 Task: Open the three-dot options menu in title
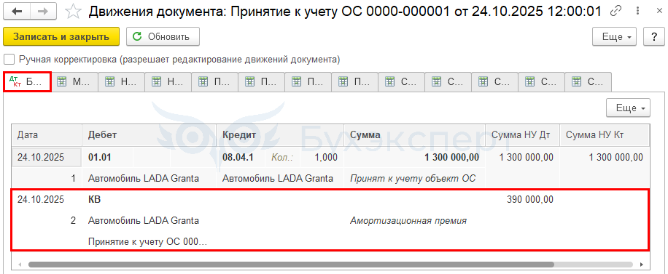[x=638, y=11]
